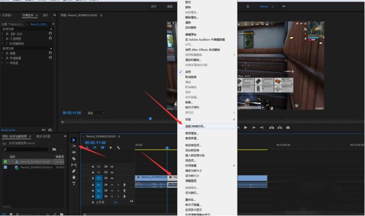The width and height of the screenshot is (365, 216).
Task: Play the Program monitor preview
Action: pyautogui.click(x=246, y=127)
